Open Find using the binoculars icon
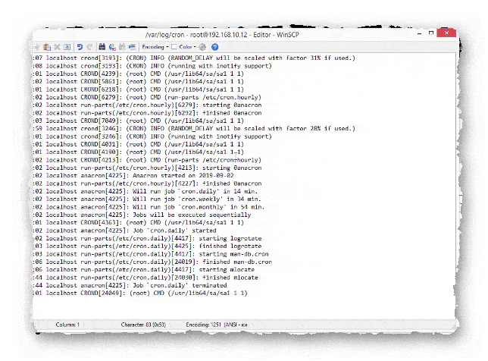 pos(102,46)
